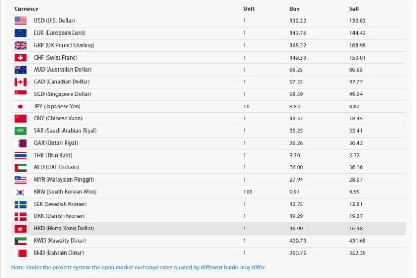Click the HKD (Hong Kong Dollar) label

[x=64, y=229]
